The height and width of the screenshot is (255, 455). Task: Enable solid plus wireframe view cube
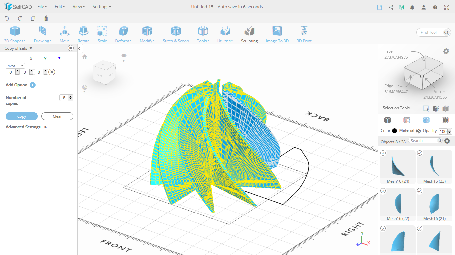point(426,120)
